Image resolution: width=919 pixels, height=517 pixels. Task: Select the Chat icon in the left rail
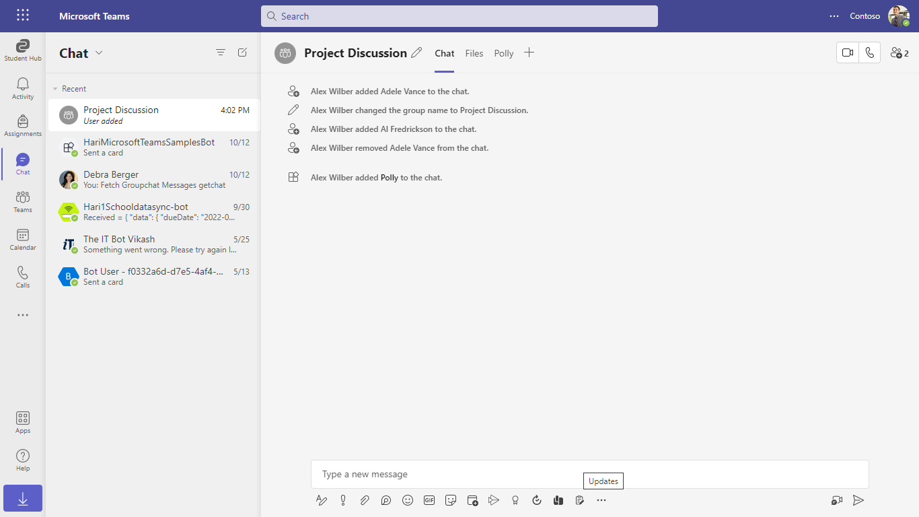tap(23, 164)
